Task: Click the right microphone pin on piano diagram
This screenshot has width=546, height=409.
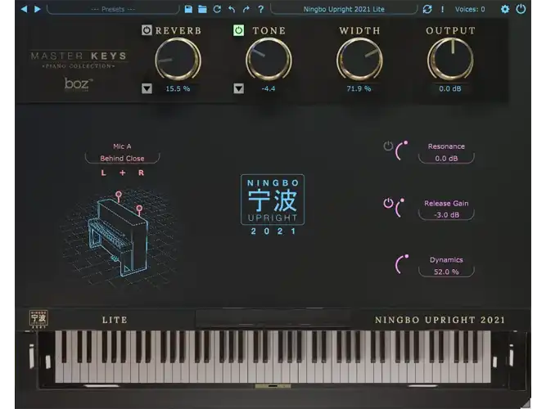Action: pyautogui.click(x=139, y=209)
